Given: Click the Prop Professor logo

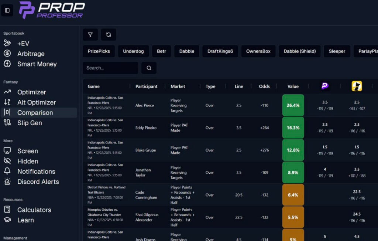Looking at the screenshot, I should (52, 10).
